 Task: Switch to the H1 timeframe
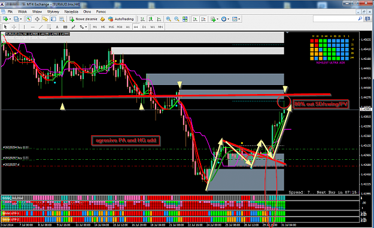(x=127, y=27)
